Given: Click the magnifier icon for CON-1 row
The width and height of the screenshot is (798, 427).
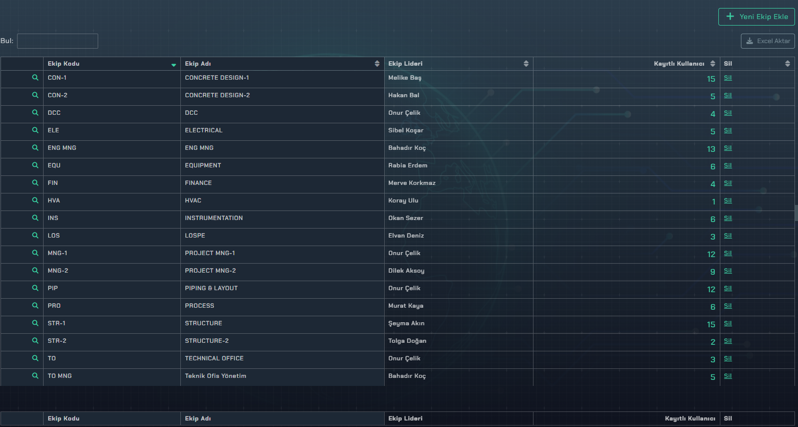Looking at the screenshot, I should tap(35, 78).
